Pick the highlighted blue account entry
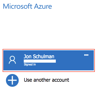The width and height of the screenshot is (100, 108). pyautogui.click(x=49, y=60)
